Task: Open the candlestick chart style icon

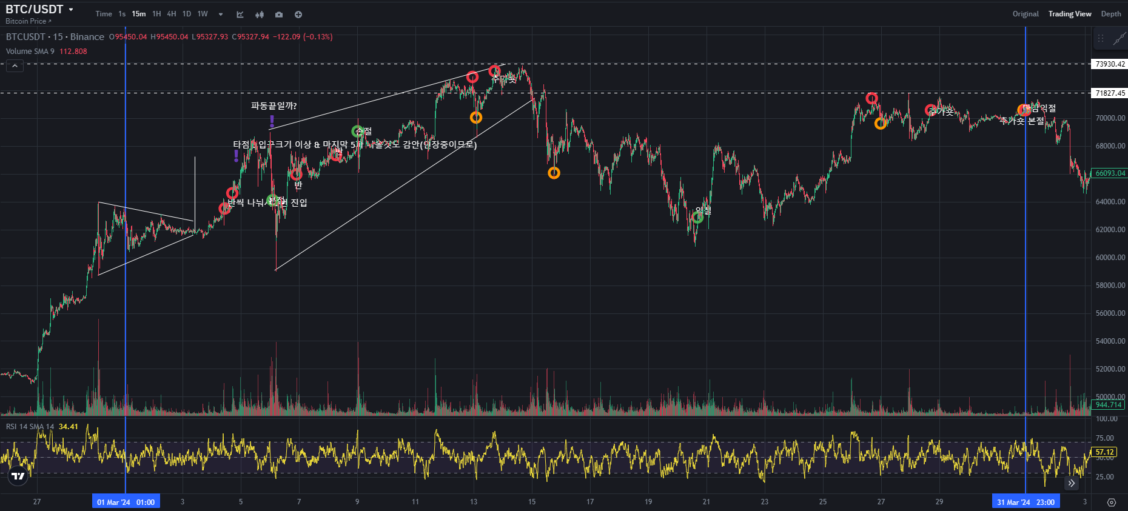Action: 260,14
